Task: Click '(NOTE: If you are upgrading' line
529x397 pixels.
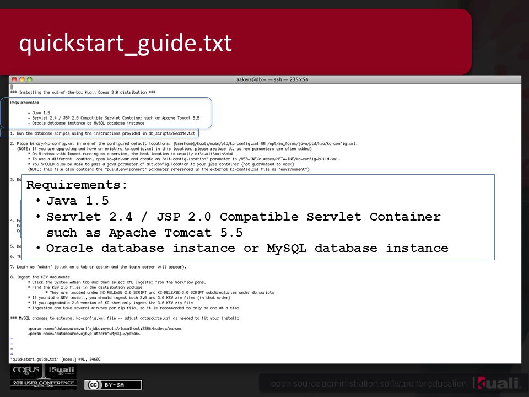Action: [164, 148]
